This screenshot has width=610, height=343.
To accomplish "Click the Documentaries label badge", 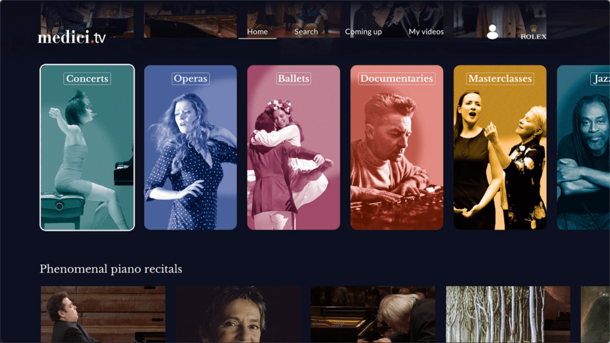I will click(396, 78).
